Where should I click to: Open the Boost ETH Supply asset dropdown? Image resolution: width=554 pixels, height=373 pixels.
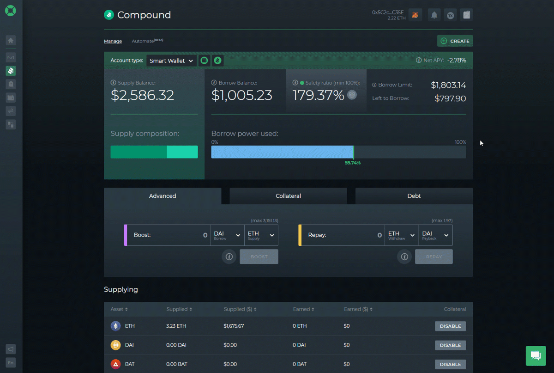(261, 235)
